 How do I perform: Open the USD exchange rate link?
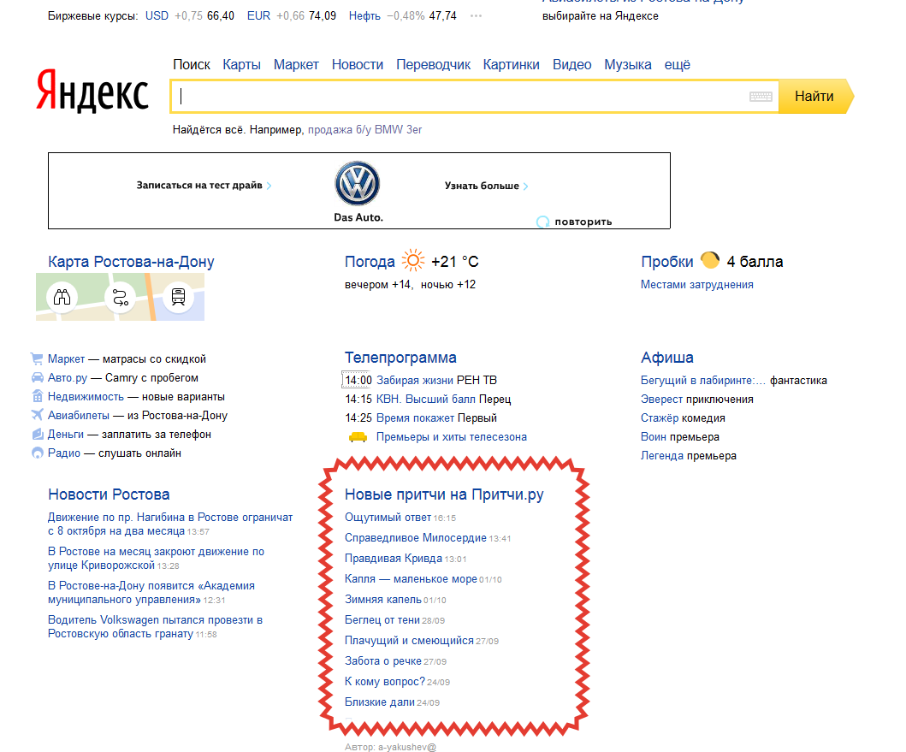157,16
